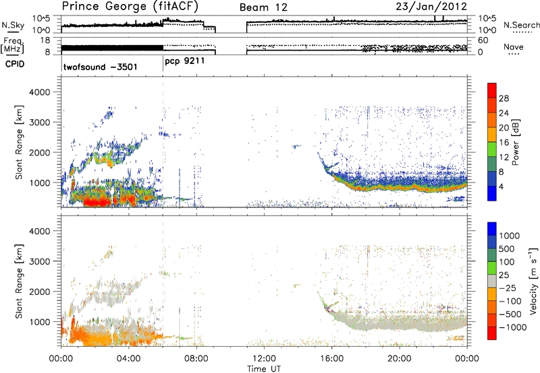Click the '60' Nave axis tick label
The image size is (540, 373).
483,40
